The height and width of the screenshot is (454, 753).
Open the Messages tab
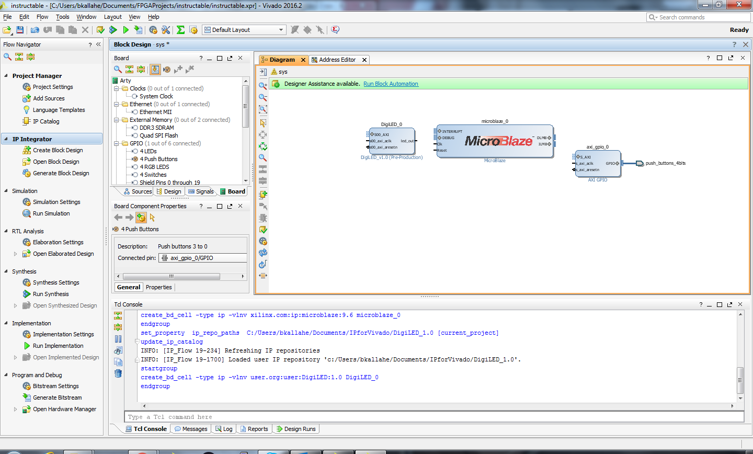tap(191, 429)
